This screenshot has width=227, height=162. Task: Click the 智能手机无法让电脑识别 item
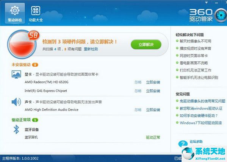[199, 78]
